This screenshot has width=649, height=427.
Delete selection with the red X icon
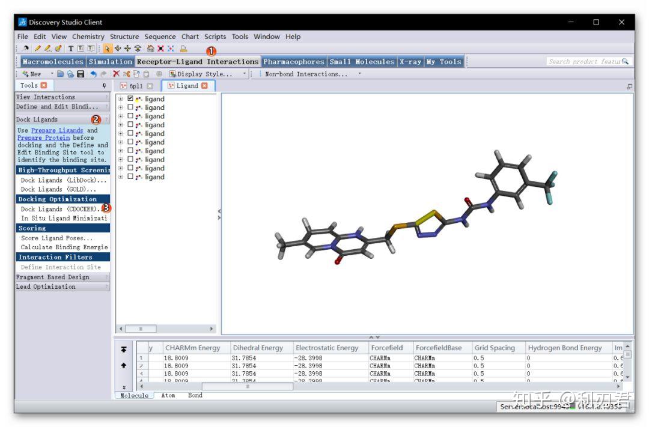115,74
